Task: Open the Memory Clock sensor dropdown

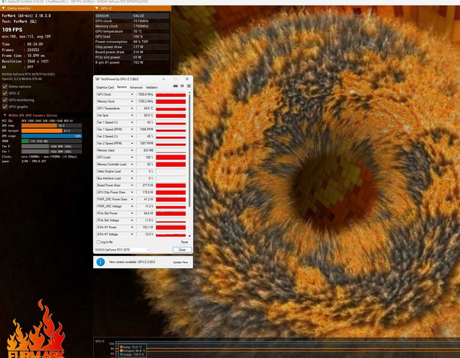Action: point(132,101)
